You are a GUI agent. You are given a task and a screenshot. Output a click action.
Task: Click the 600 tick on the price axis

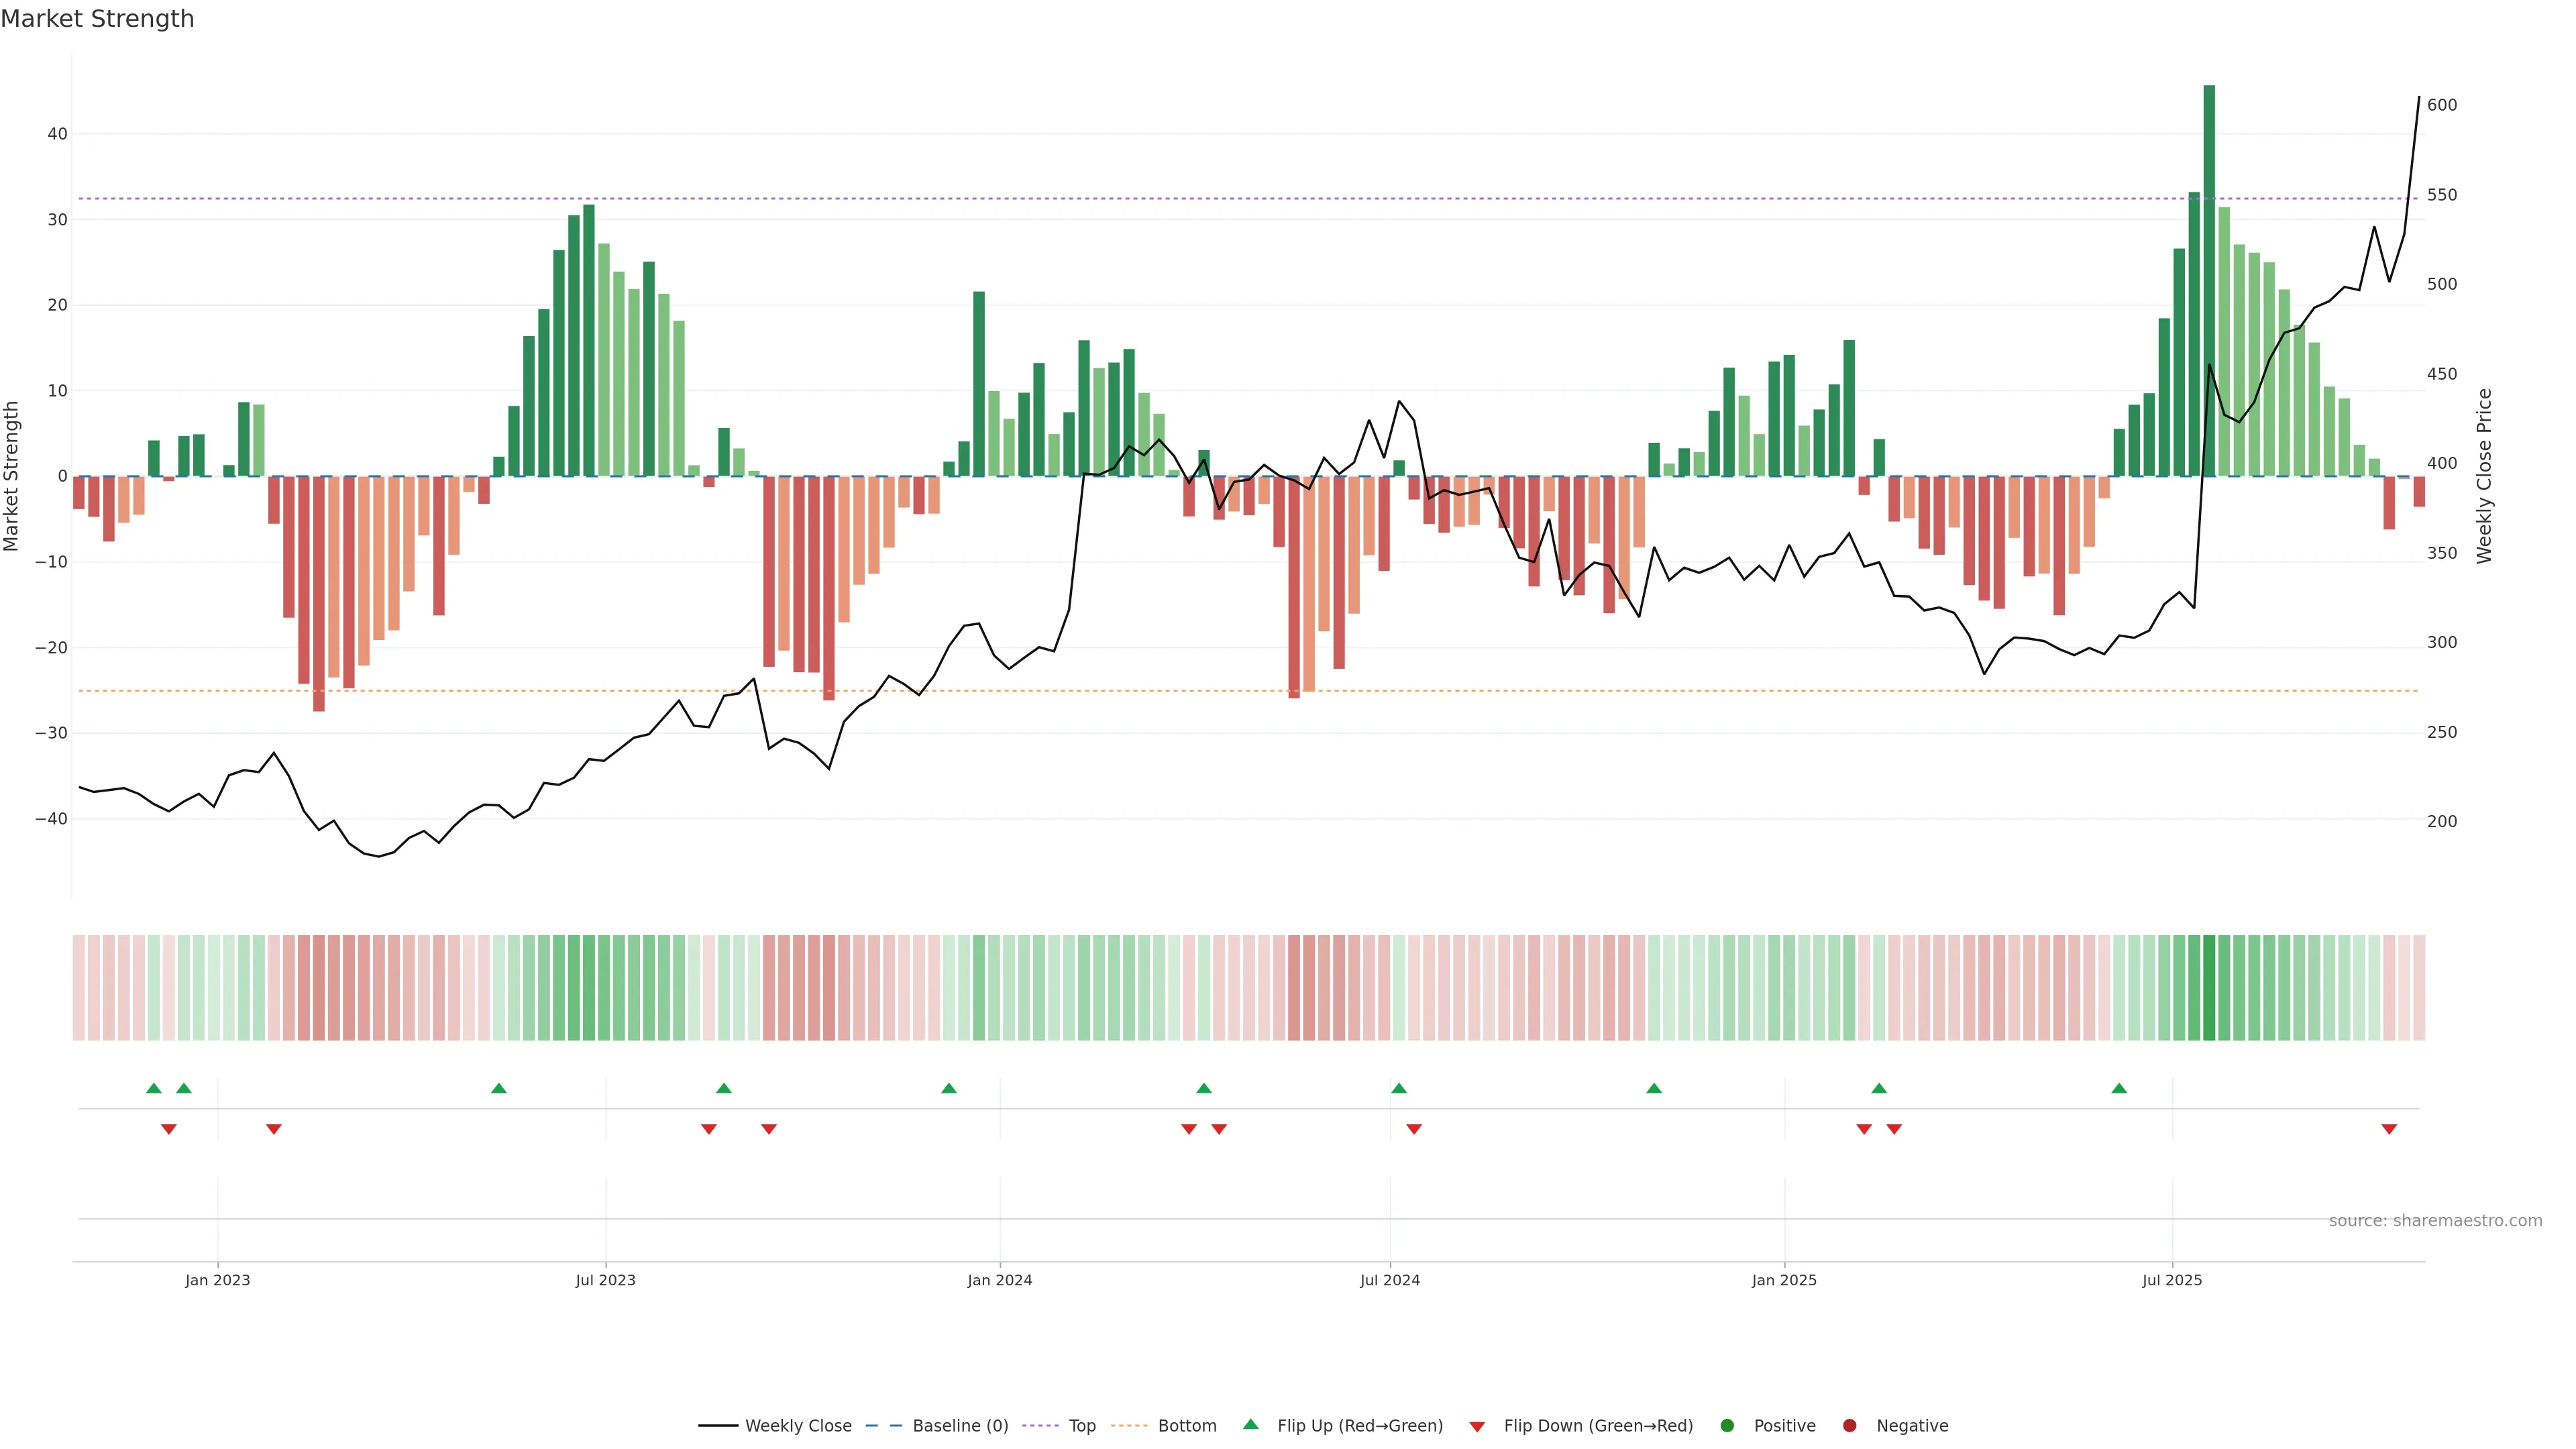pos(2442,105)
